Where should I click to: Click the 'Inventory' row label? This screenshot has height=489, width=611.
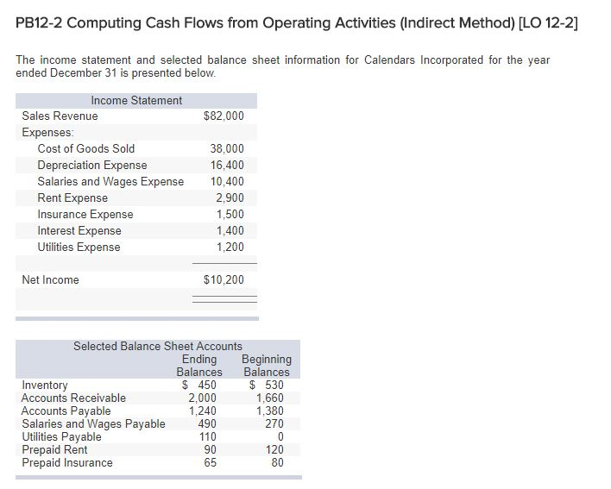click(x=45, y=385)
